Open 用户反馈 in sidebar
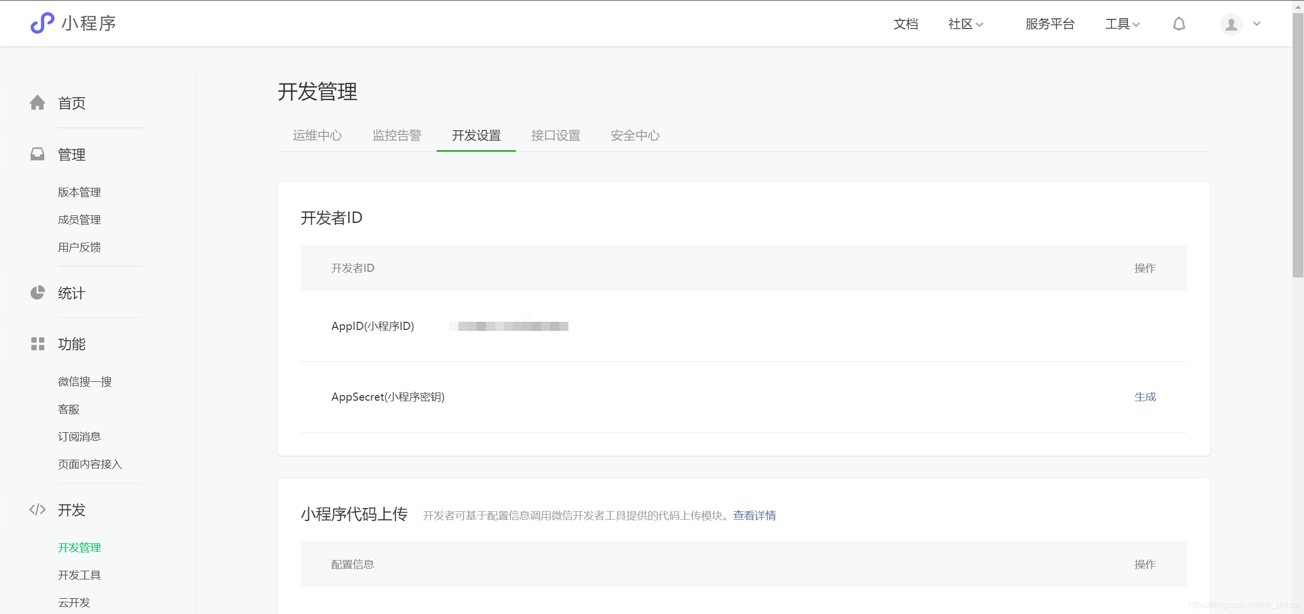 [79, 247]
